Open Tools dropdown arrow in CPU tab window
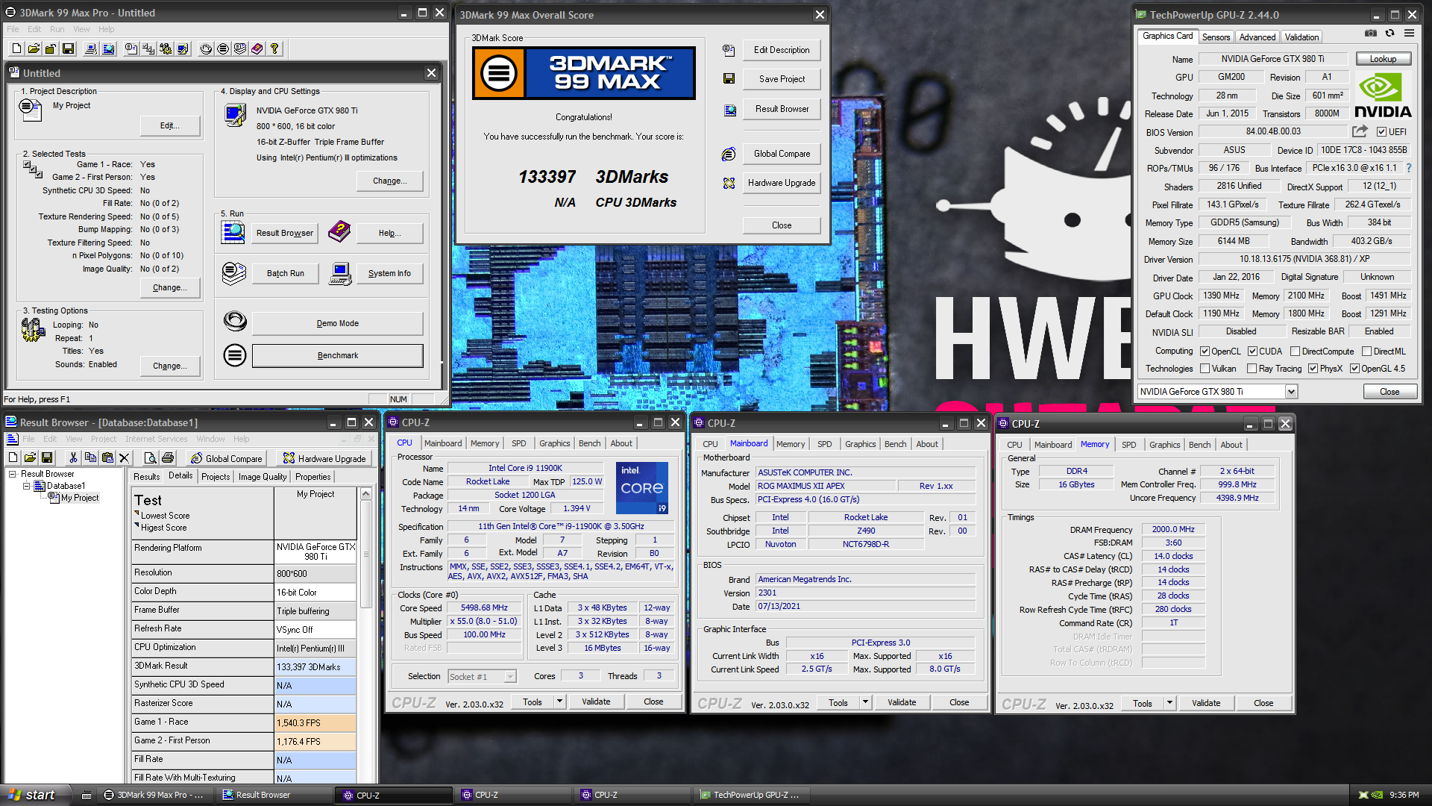1432x806 pixels. point(559,702)
